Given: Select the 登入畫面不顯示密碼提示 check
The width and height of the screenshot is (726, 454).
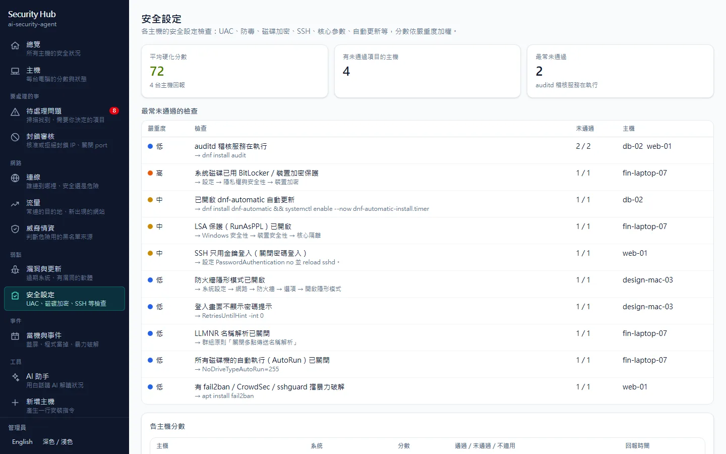Looking at the screenshot, I should point(428,311).
